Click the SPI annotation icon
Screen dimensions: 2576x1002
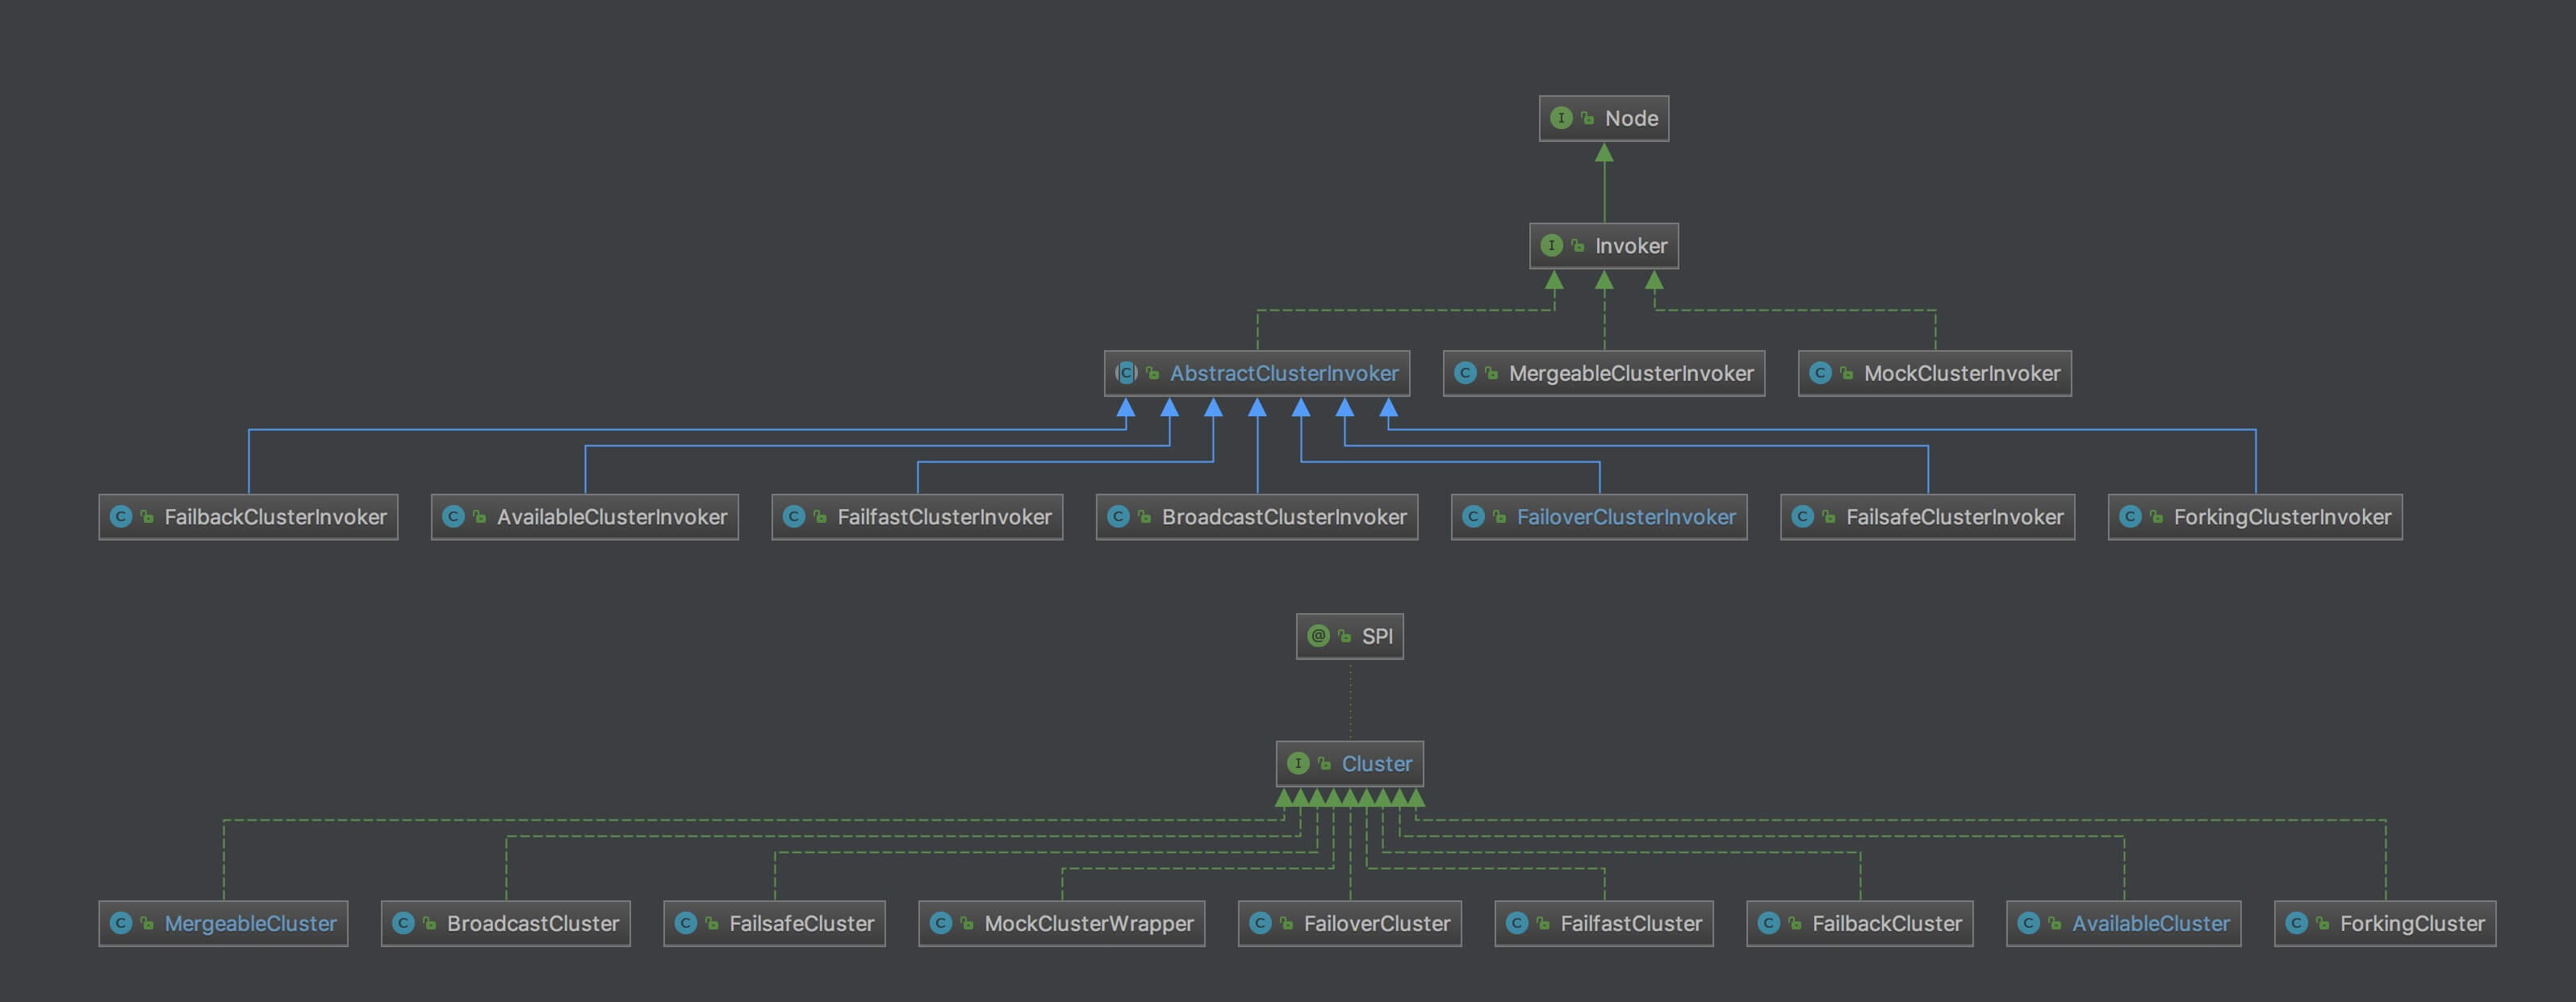coord(1318,636)
